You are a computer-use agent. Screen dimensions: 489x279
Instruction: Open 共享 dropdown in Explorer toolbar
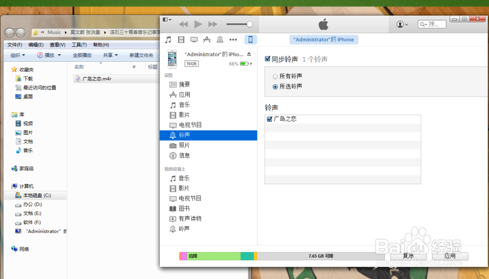[x=111, y=55]
